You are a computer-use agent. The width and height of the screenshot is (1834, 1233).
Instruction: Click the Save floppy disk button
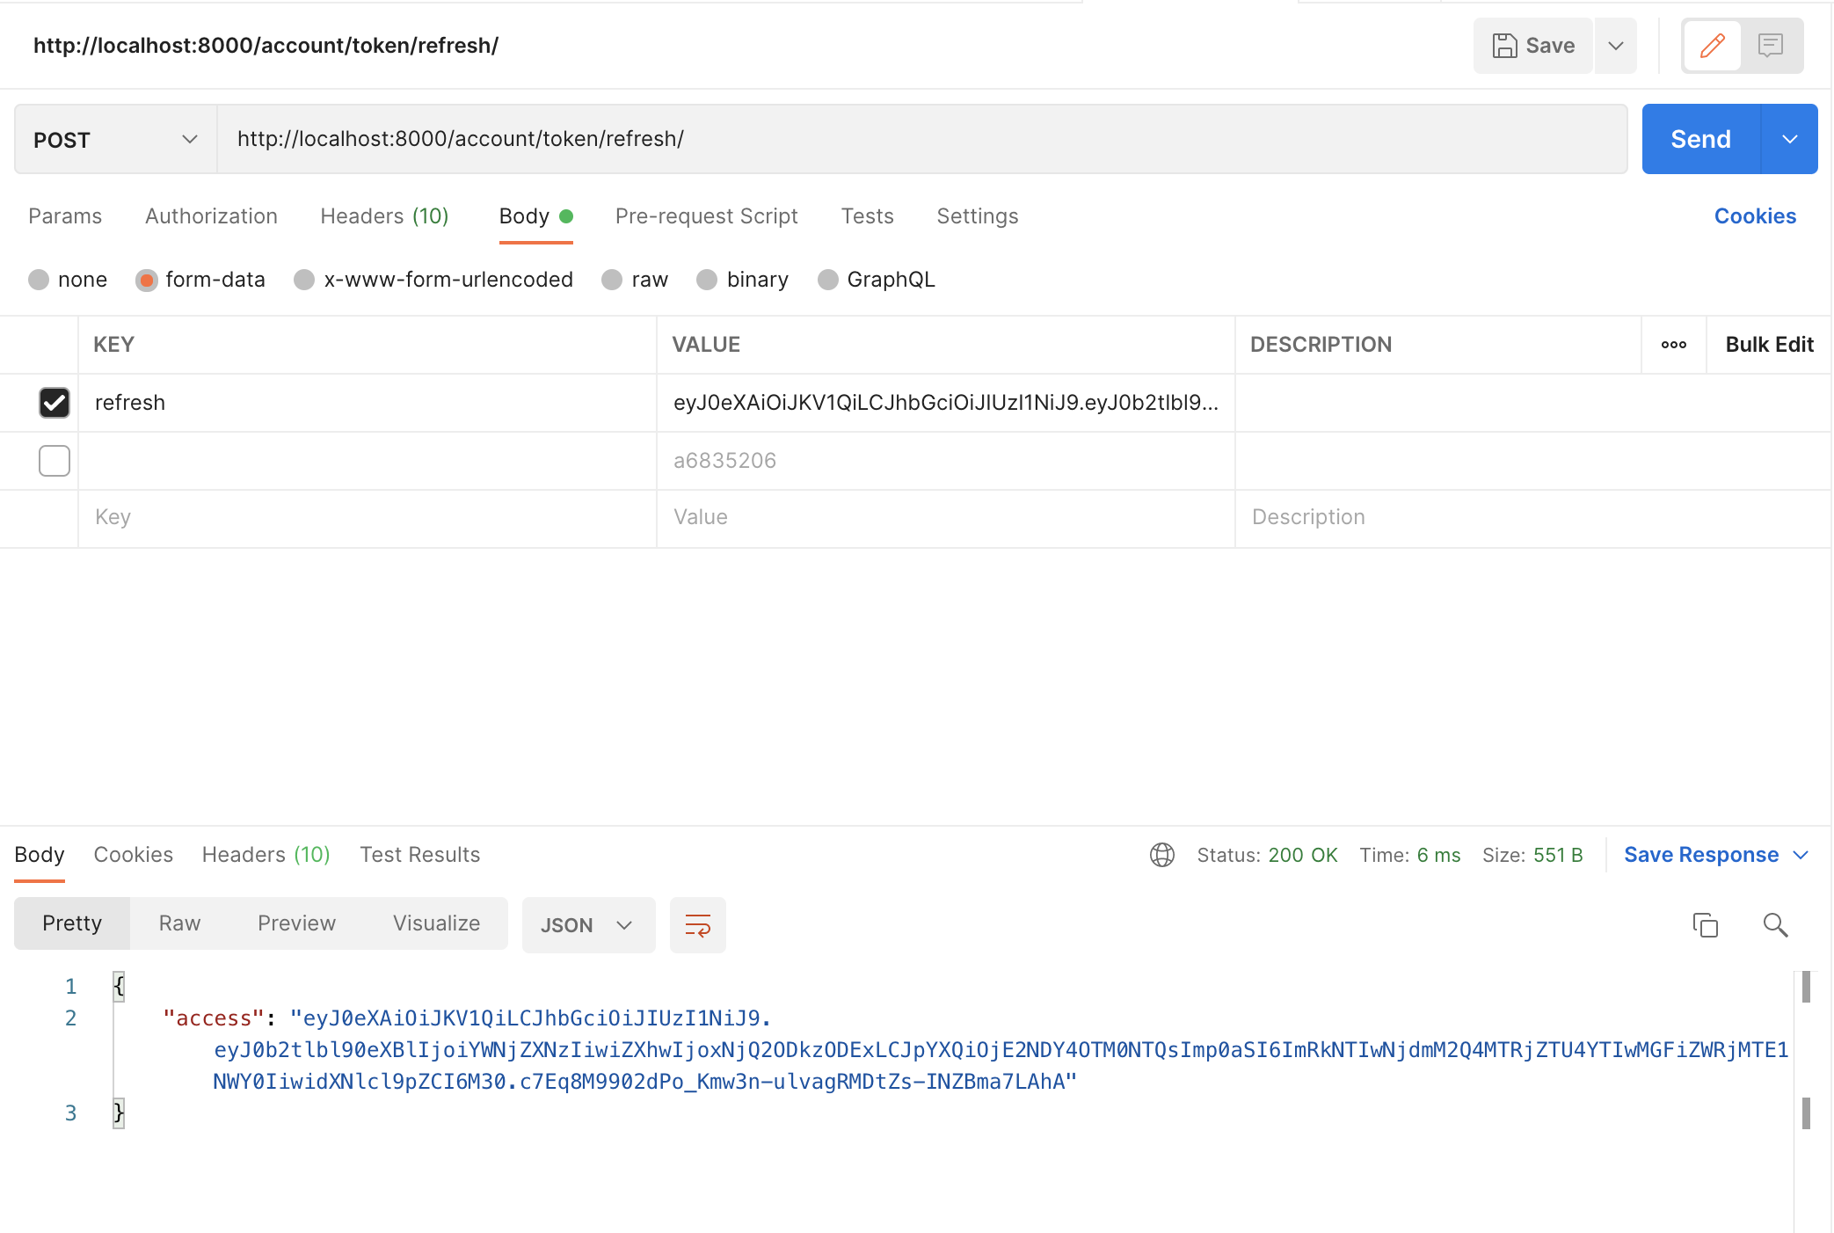pos(1533,46)
